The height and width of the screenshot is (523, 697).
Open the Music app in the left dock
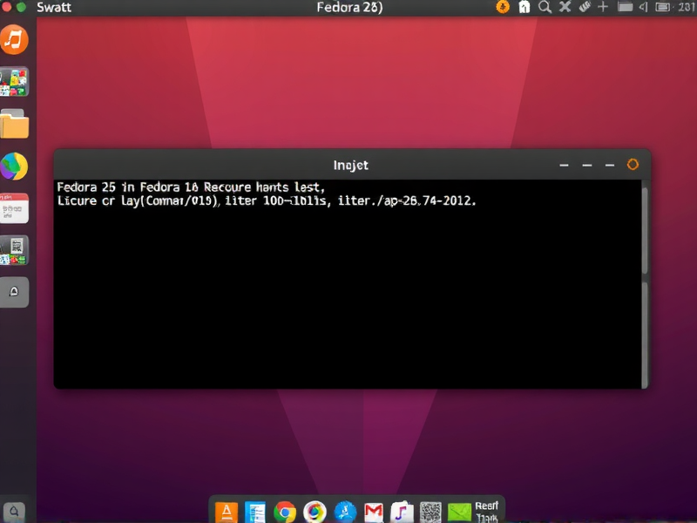(x=15, y=39)
